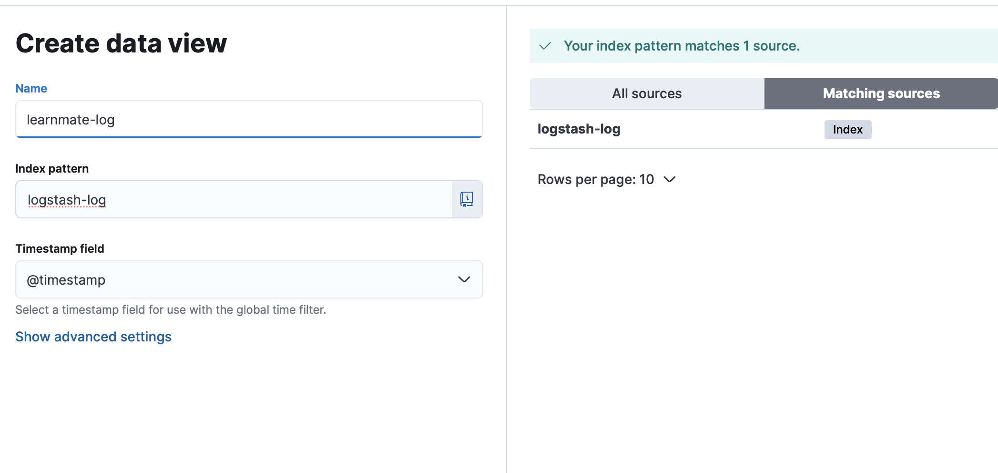
Task: Click the index pattern matches 1 source message
Action: [682, 46]
